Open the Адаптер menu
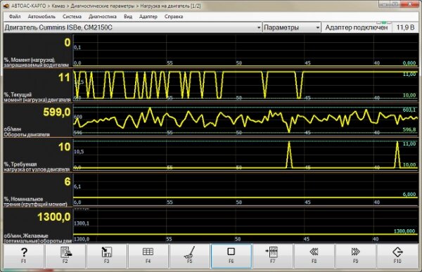Viewport: 422px width, 272px height. (x=148, y=17)
